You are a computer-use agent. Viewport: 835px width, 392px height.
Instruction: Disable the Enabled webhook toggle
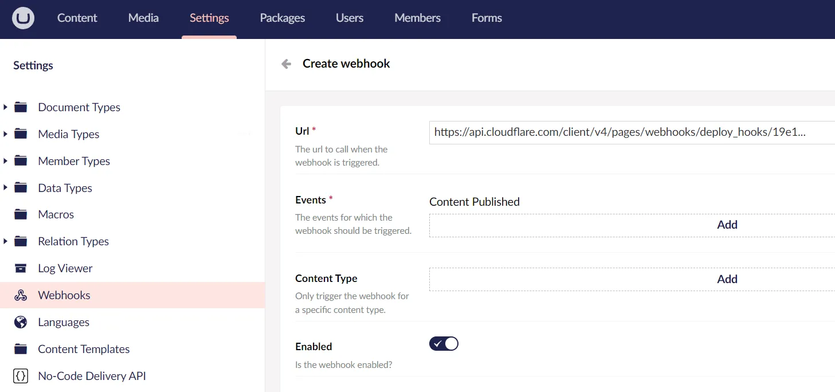click(x=444, y=344)
